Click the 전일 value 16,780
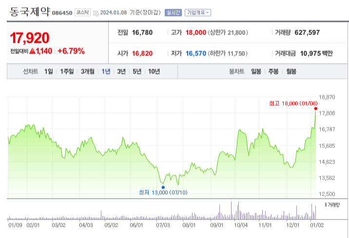 pos(142,33)
